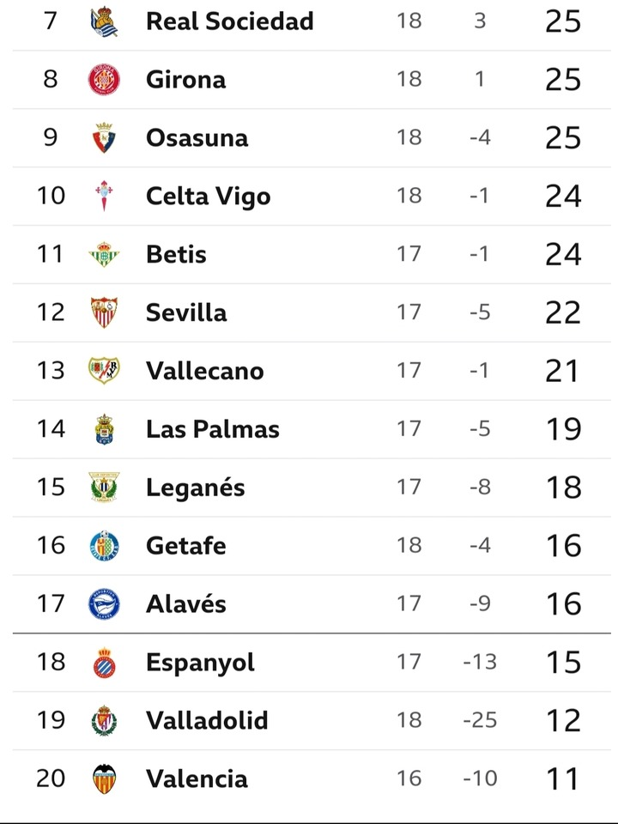
Task: Click the Alavés club crest
Action: click(x=104, y=603)
